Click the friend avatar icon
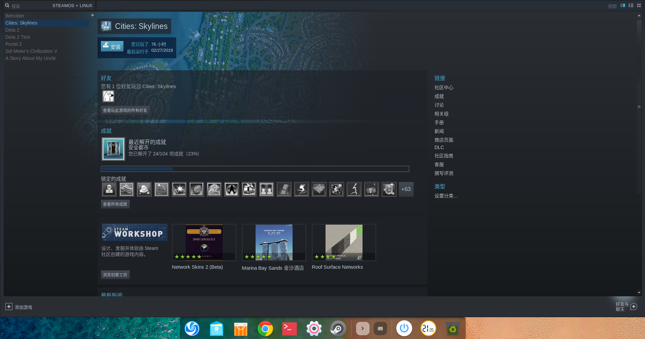This screenshot has height=339, width=645. (108, 97)
